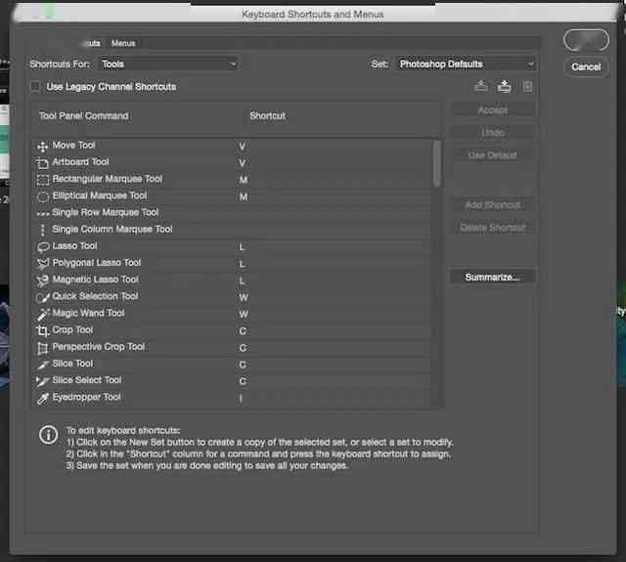Select the Slice Select Tool row text
This screenshot has height=562, width=626.
(x=87, y=380)
